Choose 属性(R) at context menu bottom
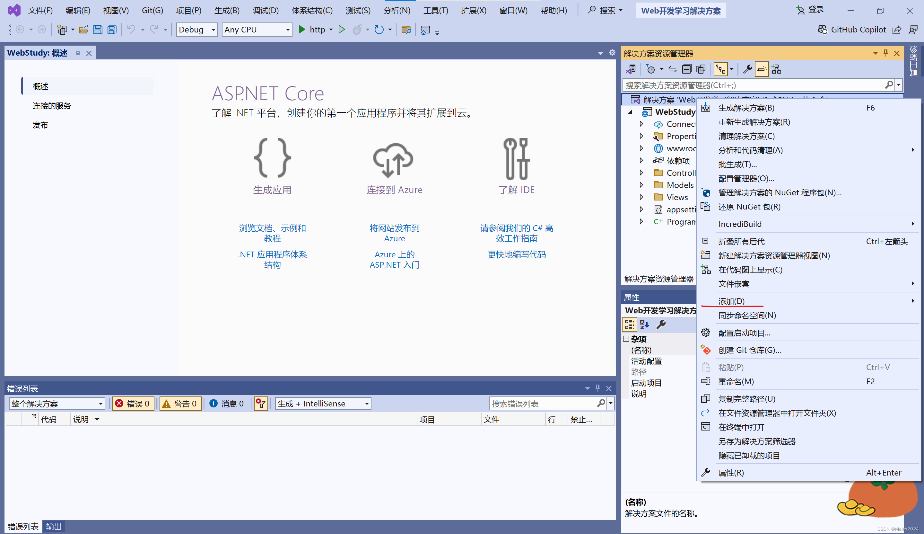Image resolution: width=924 pixels, height=534 pixels. pyautogui.click(x=809, y=472)
